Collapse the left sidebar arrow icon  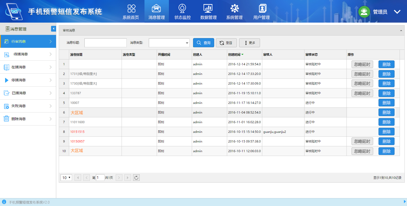(x=53, y=29)
